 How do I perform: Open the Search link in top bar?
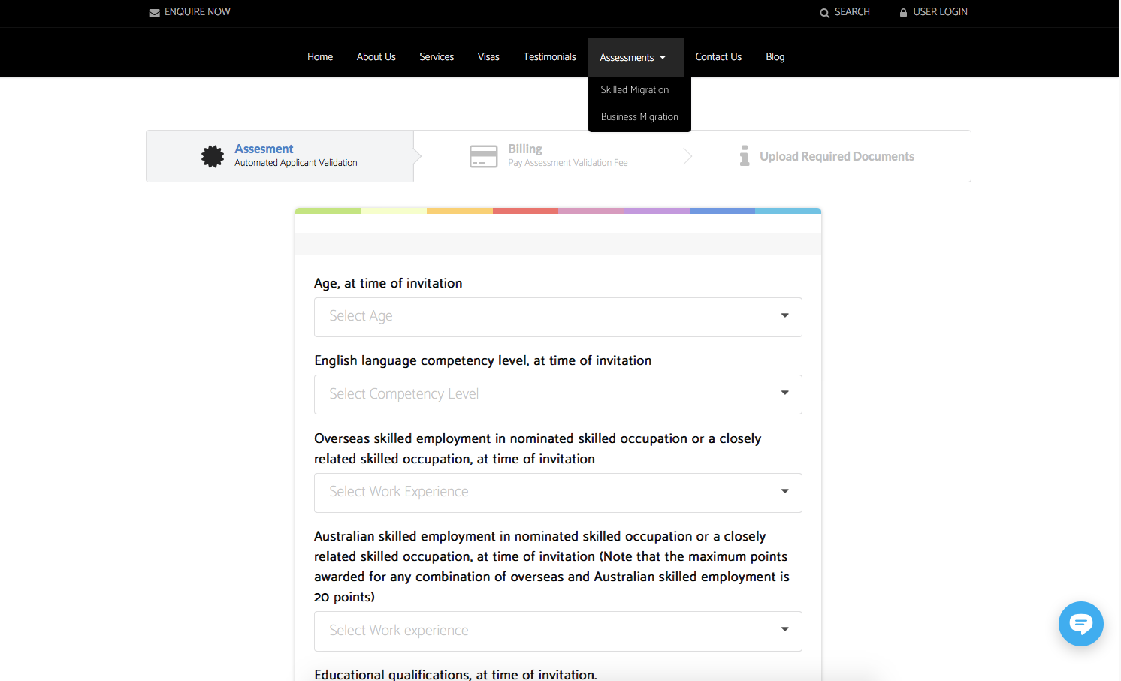[852, 12]
